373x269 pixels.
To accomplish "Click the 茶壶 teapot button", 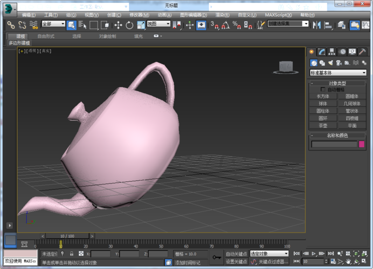I will pos(323,125).
